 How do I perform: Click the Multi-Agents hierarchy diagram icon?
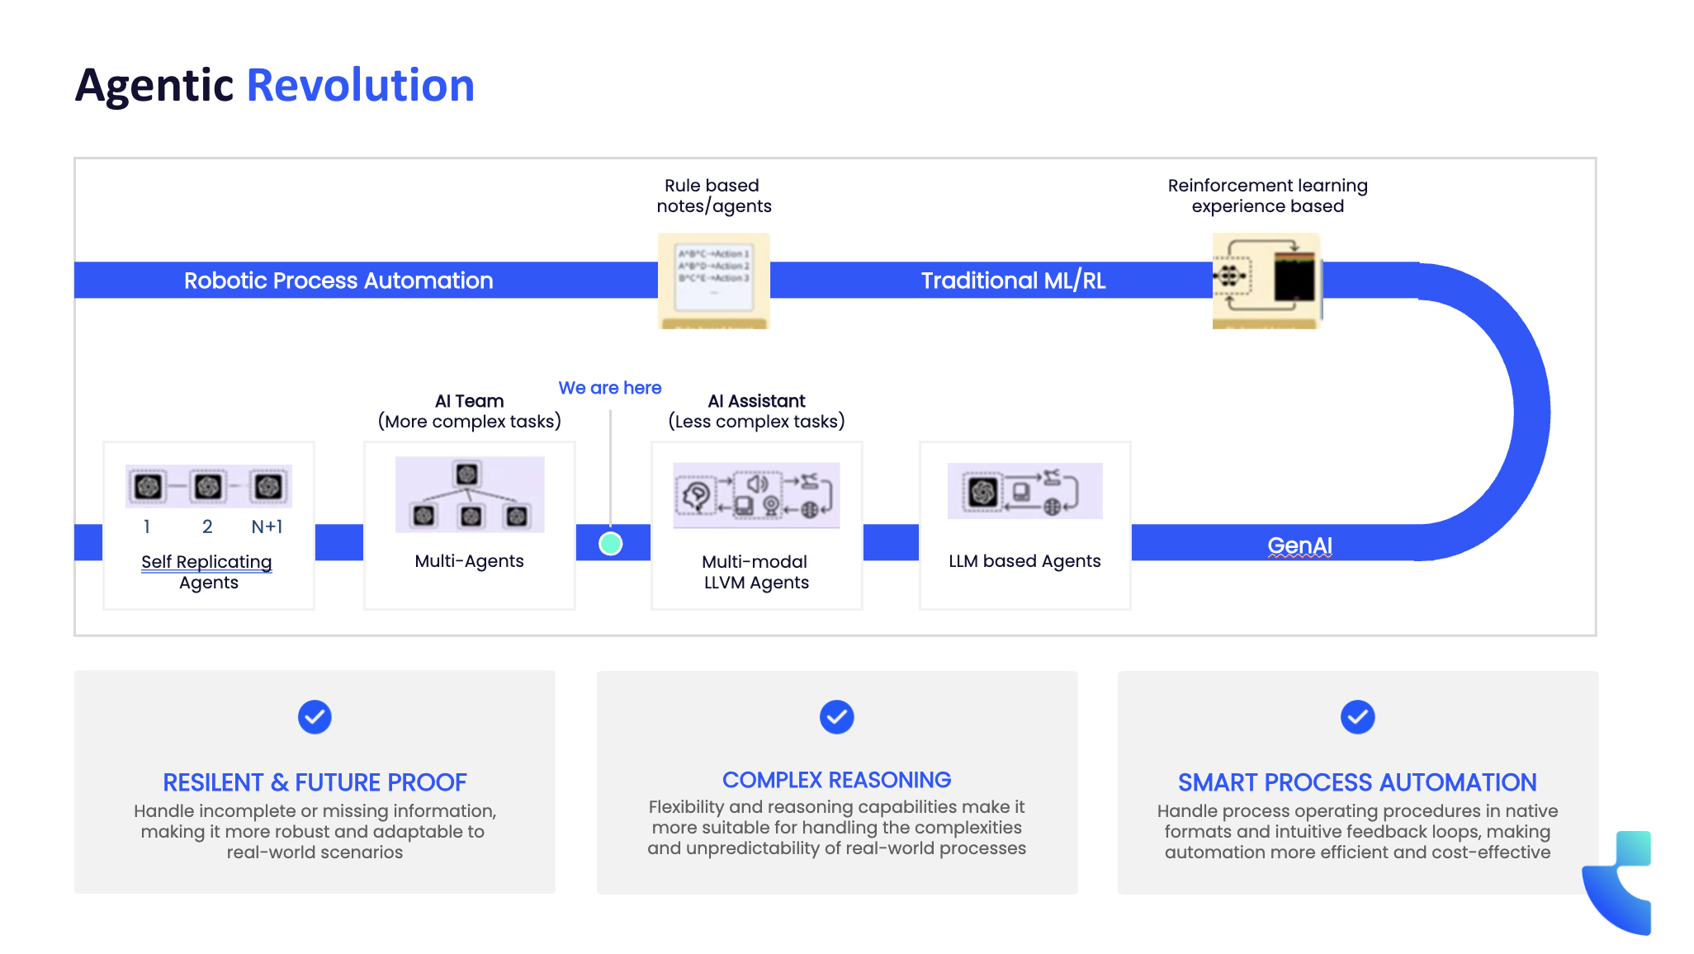click(470, 494)
